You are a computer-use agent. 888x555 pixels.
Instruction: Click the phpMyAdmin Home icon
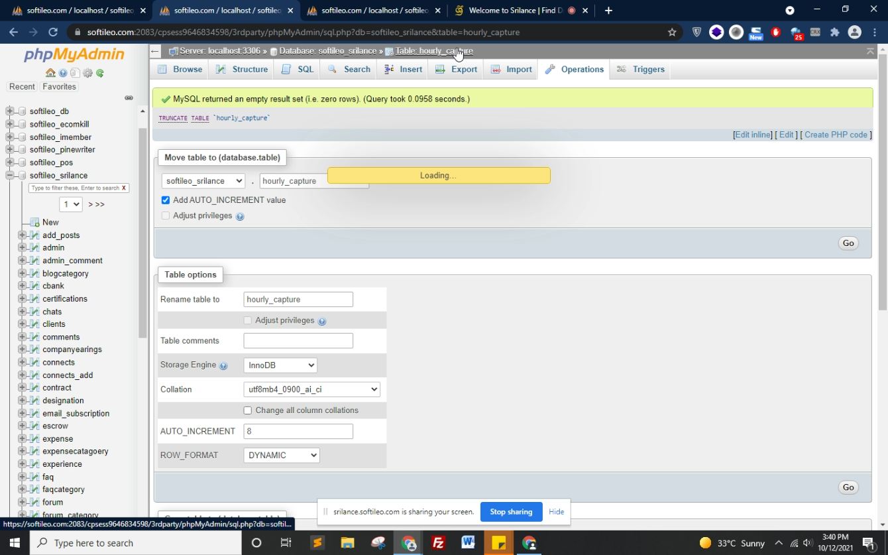50,73
